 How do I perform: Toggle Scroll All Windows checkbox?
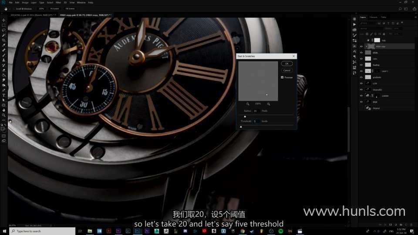click(14, 9)
